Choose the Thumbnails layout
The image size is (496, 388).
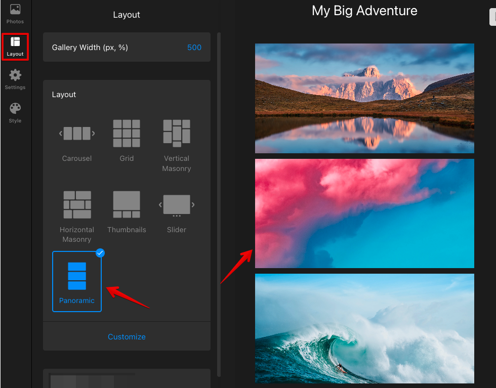point(127,212)
